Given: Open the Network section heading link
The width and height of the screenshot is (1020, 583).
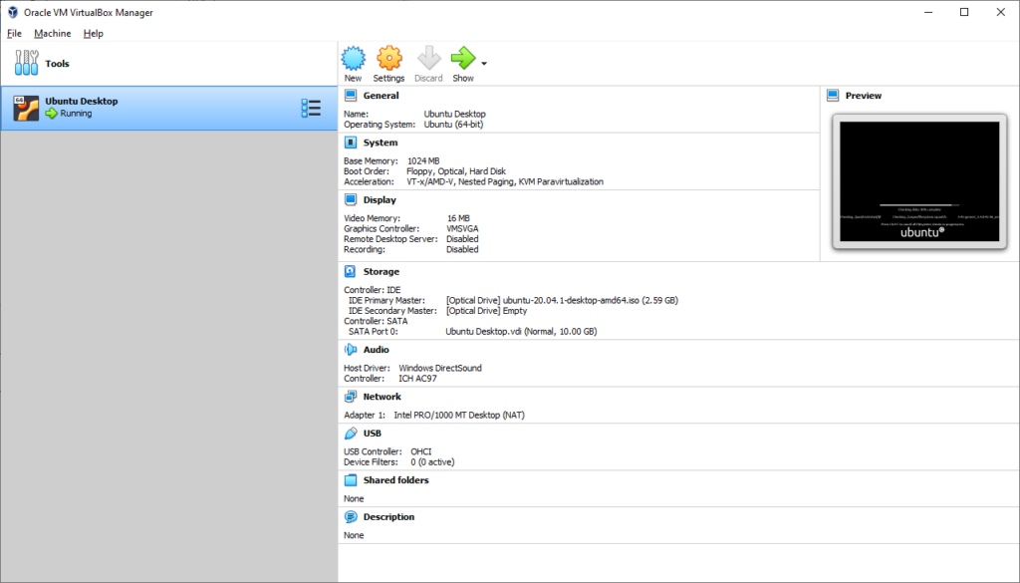Looking at the screenshot, I should [382, 397].
